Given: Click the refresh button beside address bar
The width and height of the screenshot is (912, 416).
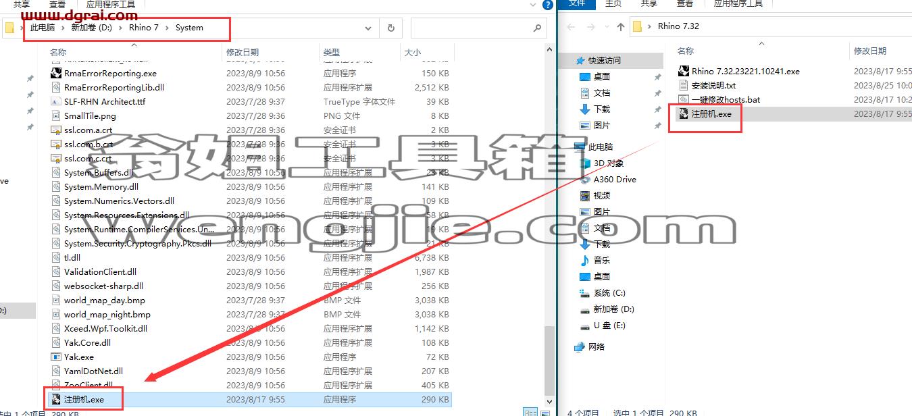Looking at the screenshot, I should pyautogui.click(x=390, y=28).
